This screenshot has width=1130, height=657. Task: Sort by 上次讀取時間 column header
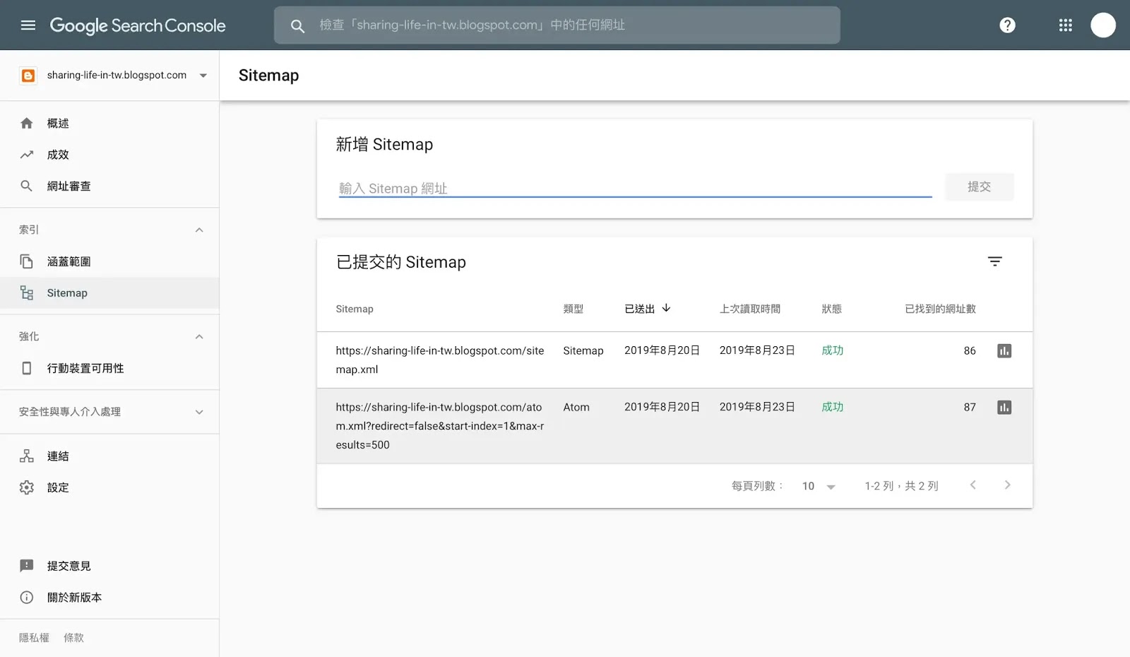click(750, 309)
